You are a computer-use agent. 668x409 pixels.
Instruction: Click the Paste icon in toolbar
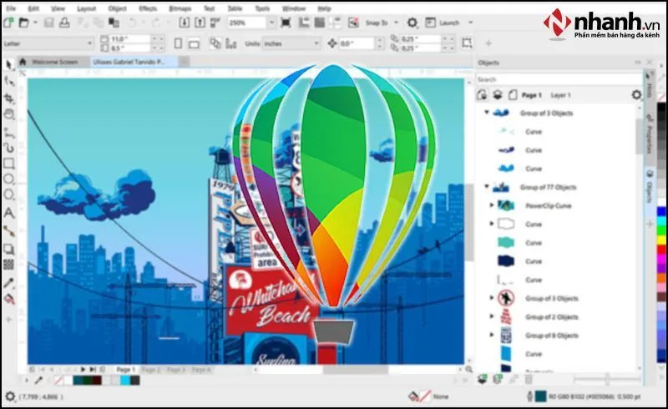point(114,23)
